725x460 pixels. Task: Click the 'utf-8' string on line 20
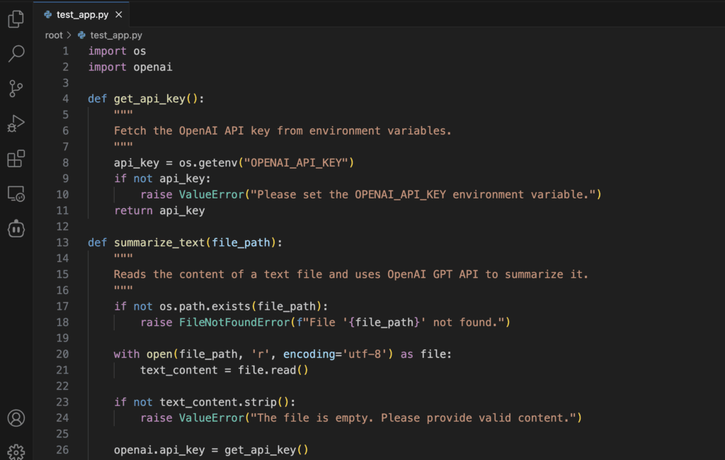coord(365,354)
